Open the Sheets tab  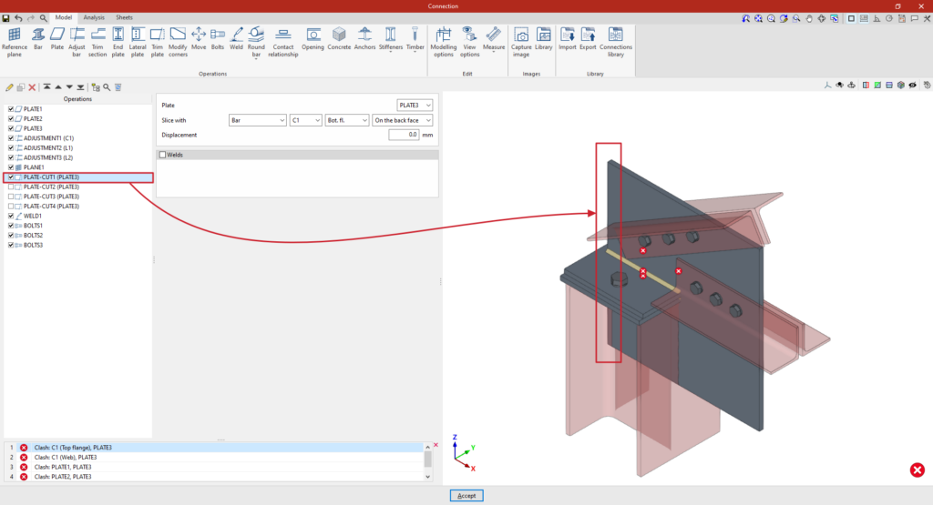tap(123, 17)
